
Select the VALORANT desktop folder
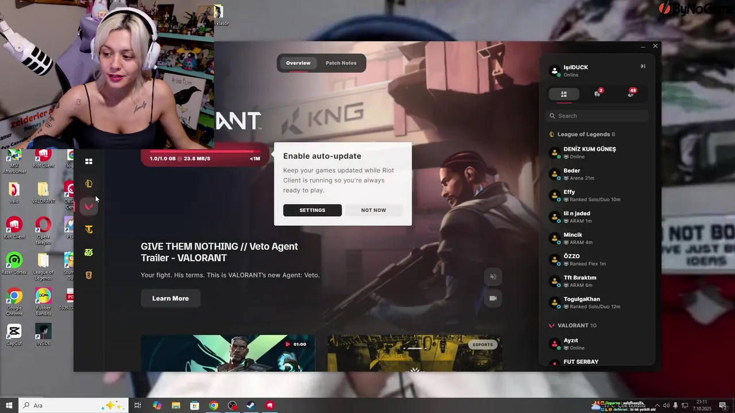[43, 193]
